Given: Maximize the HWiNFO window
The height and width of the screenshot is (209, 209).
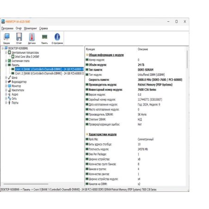Looking at the screenshot, I should (177, 22).
